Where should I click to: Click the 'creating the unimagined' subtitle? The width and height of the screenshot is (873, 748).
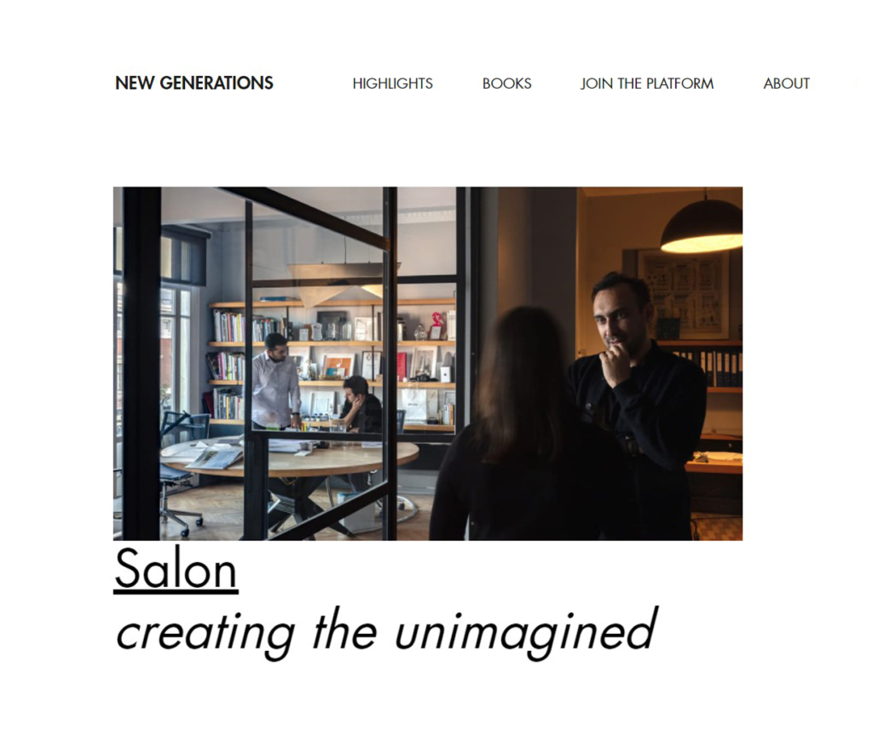[386, 632]
